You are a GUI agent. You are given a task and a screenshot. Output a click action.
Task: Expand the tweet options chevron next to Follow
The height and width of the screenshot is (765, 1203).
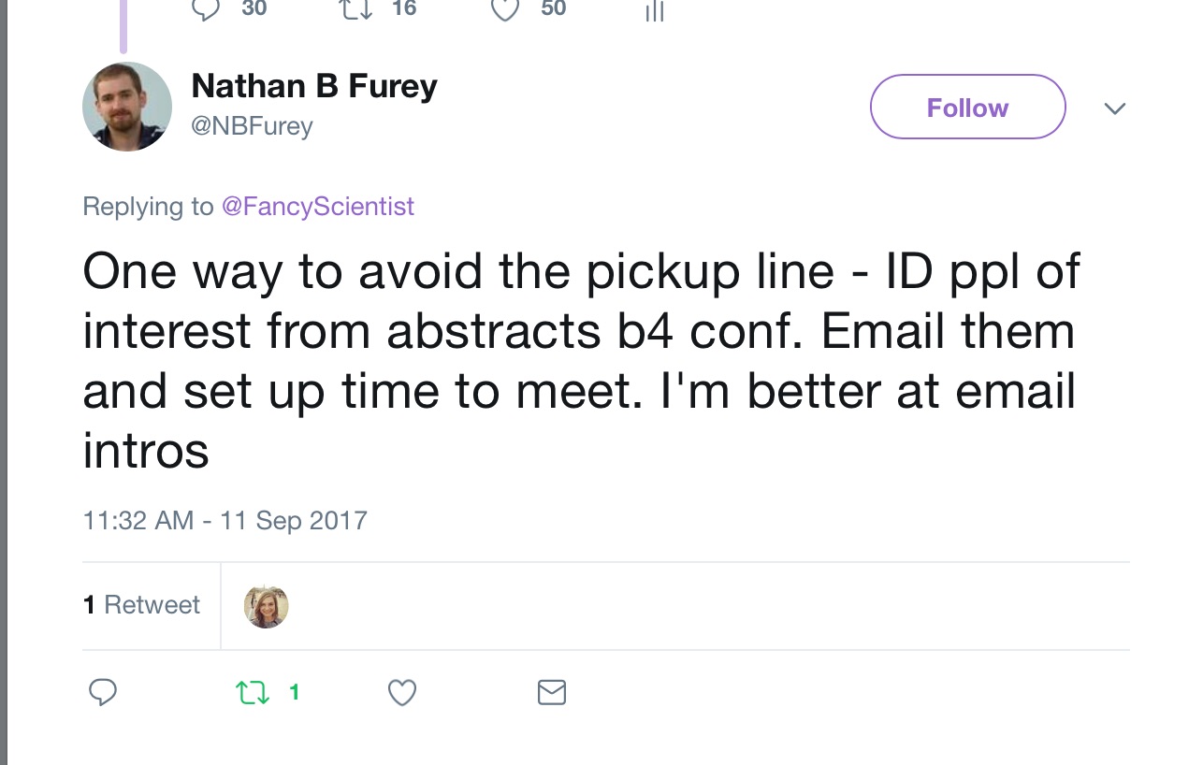point(1114,108)
